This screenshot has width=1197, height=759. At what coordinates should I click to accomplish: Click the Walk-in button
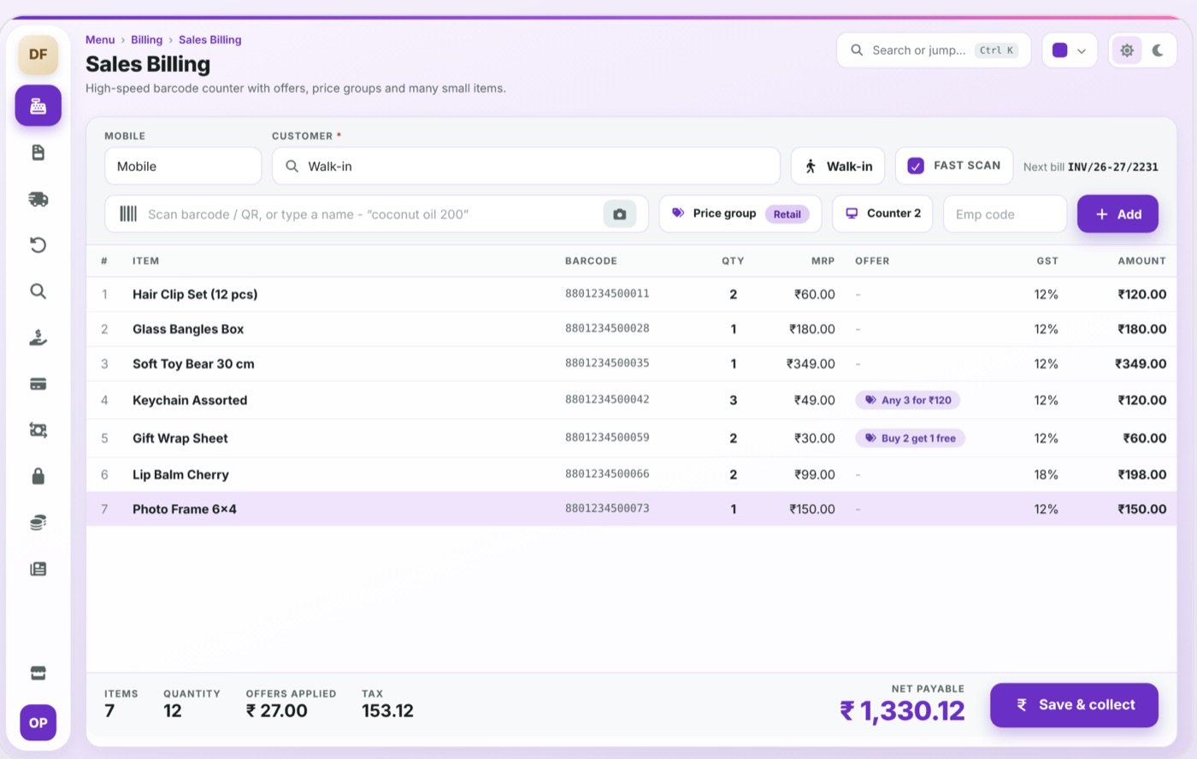(x=838, y=166)
